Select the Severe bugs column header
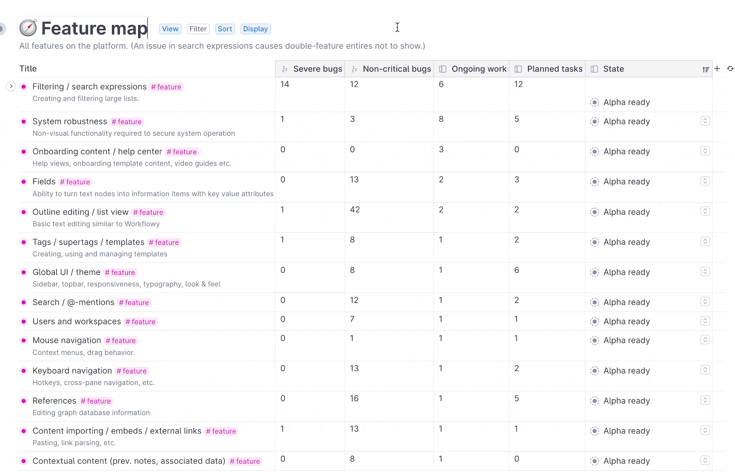 coord(310,69)
